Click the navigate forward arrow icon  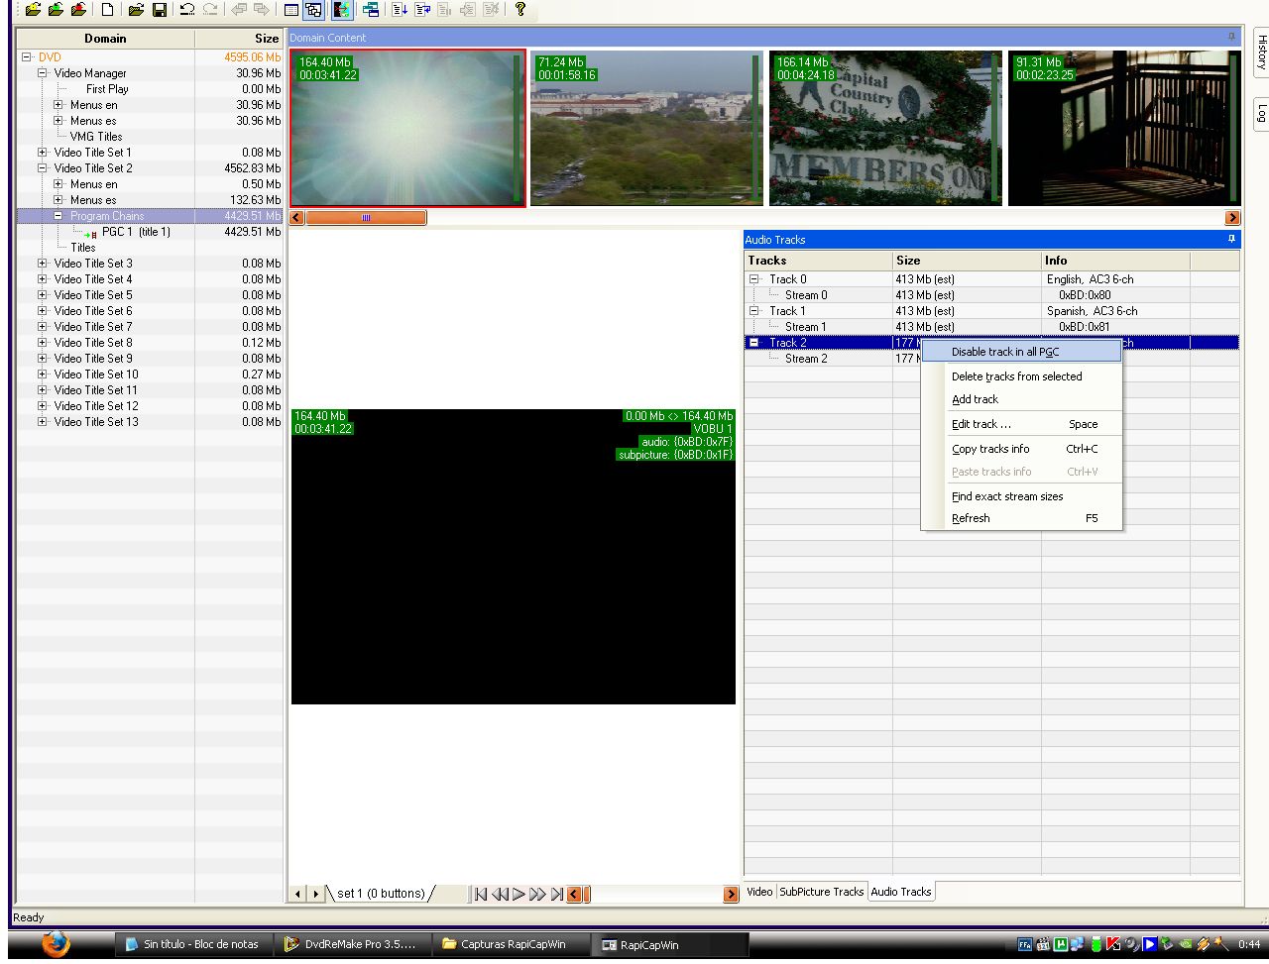pyautogui.click(x=262, y=10)
